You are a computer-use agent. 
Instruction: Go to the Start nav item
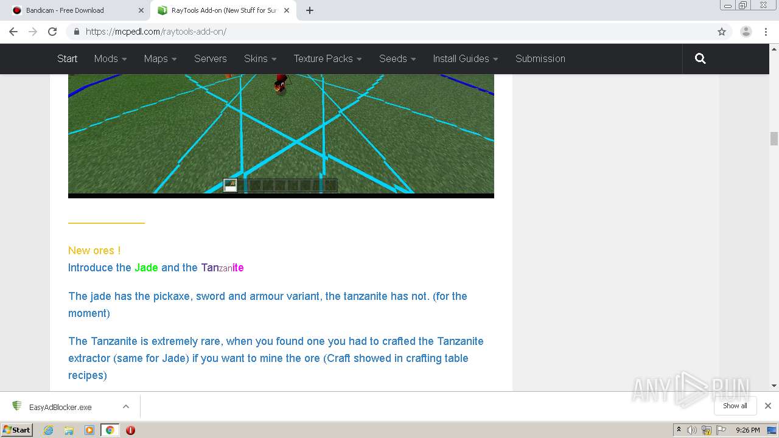click(x=67, y=58)
